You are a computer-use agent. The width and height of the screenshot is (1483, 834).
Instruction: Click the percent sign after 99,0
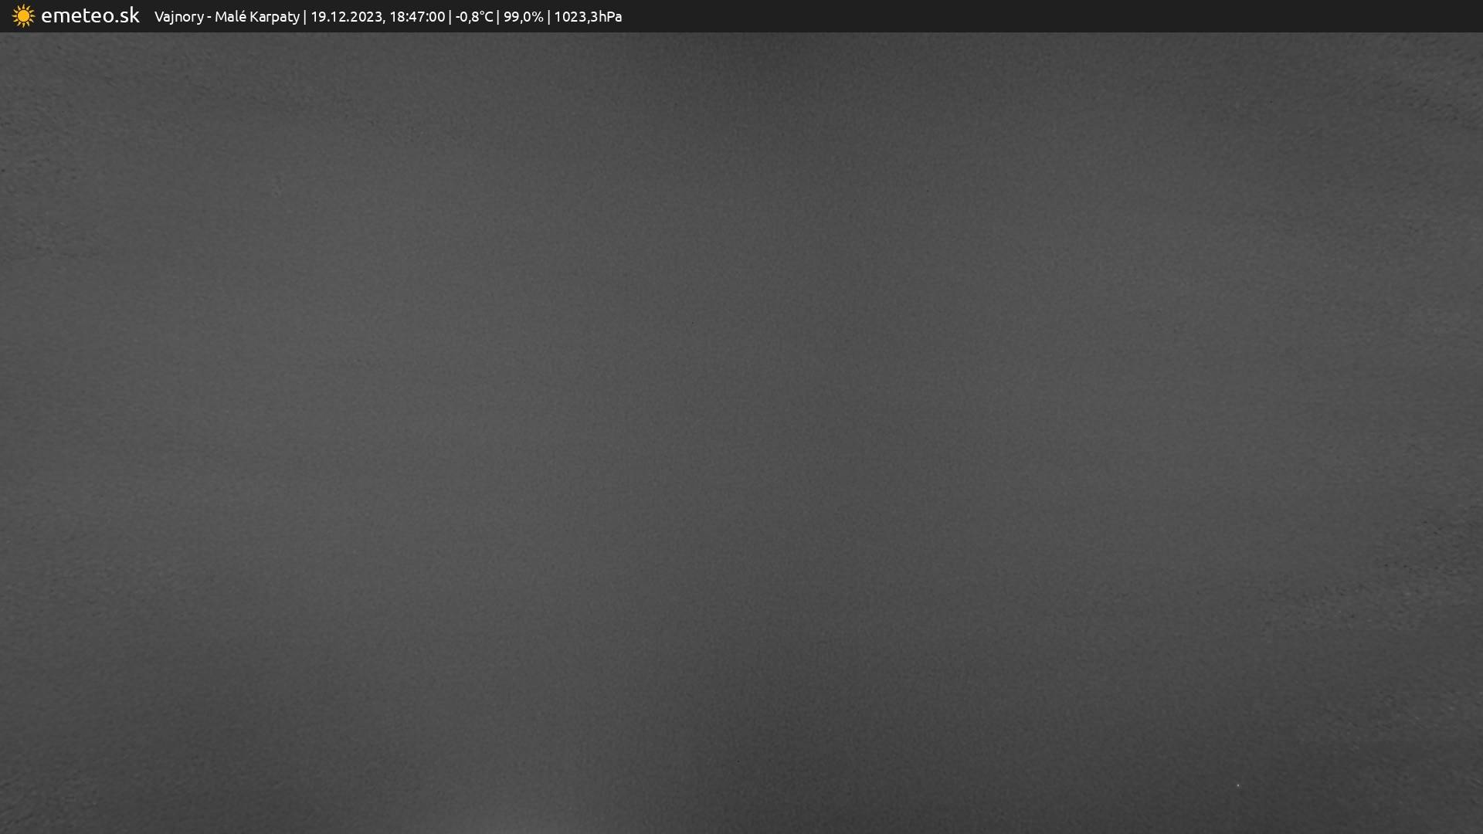click(x=538, y=17)
